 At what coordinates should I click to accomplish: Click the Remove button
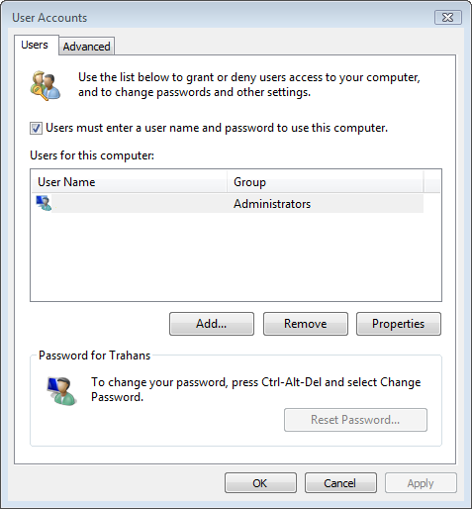coord(306,324)
